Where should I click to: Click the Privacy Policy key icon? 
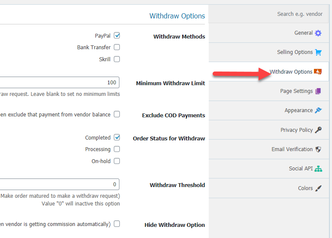tap(318, 130)
